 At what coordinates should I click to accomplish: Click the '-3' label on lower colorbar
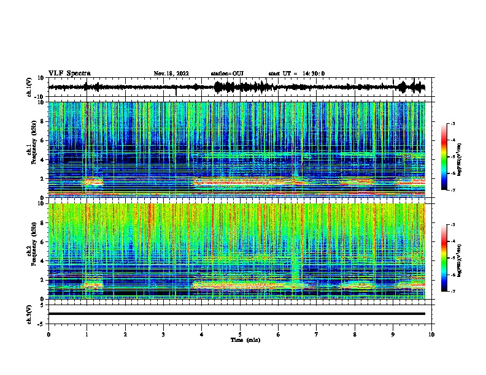(453, 225)
